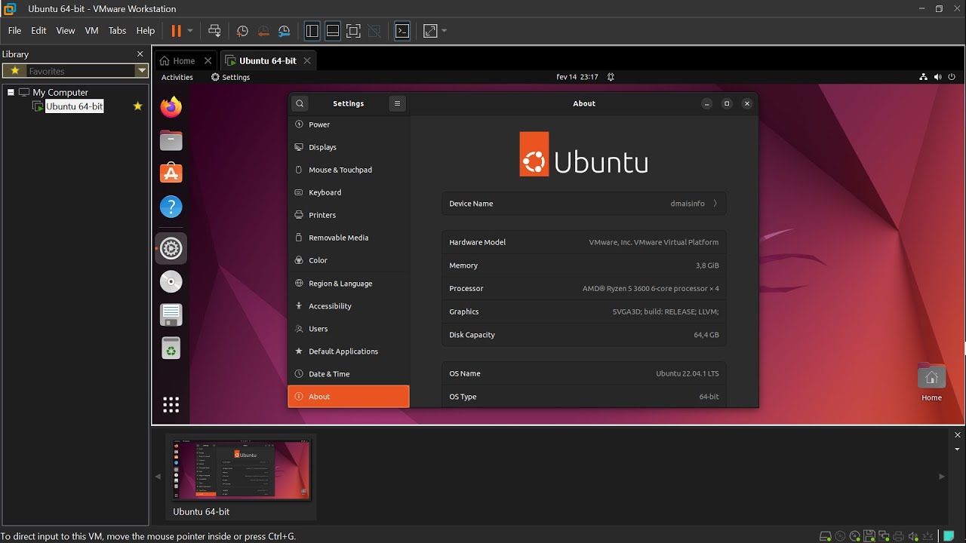The height and width of the screenshot is (543, 966).
Task: Open the Edit menu
Action: 38,31
